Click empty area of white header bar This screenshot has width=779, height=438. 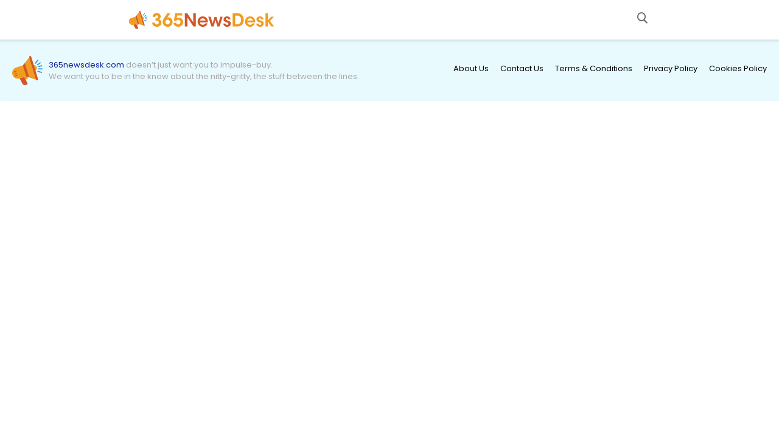pyautogui.click(x=456, y=19)
